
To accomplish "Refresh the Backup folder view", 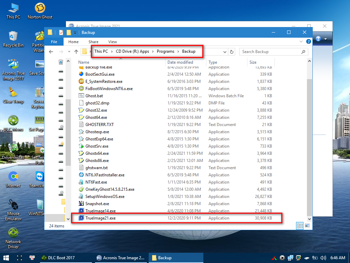I will tap(232, 52).
